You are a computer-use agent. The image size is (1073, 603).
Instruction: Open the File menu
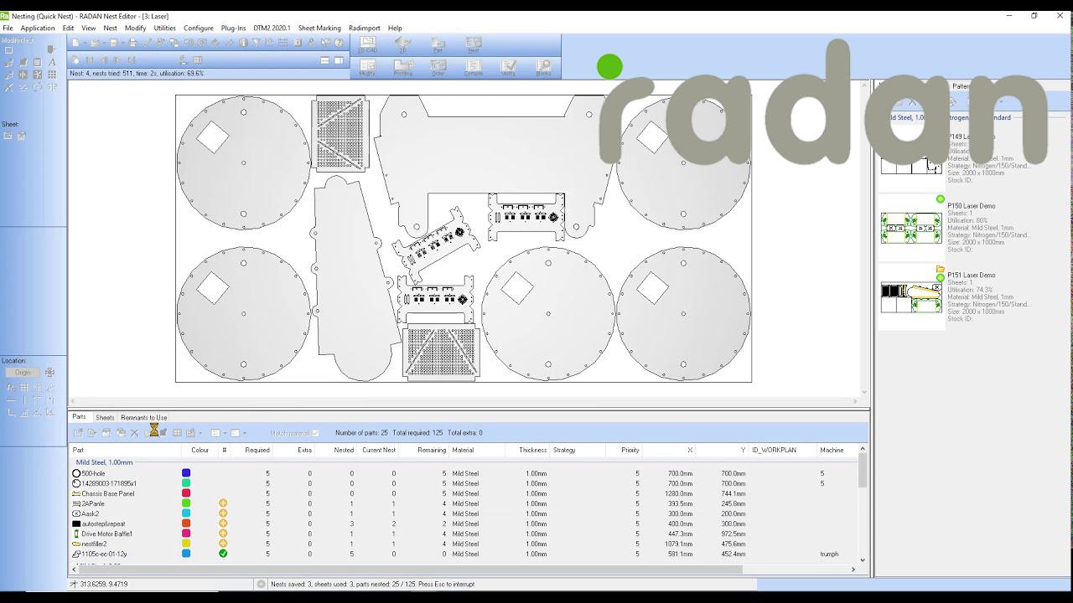click(8, 28)
